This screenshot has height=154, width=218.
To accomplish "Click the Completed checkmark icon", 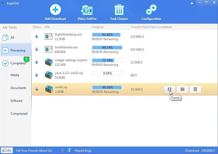I will tap(5, 63).
